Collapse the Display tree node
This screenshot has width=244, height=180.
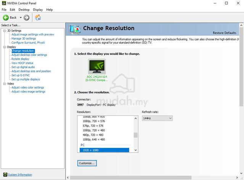(5, 47)
